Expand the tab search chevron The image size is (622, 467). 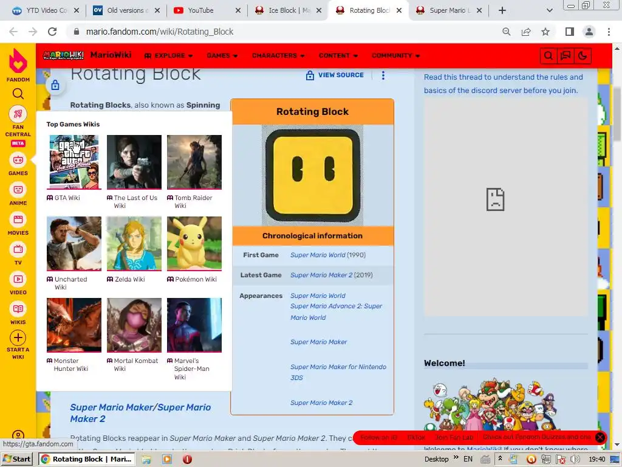[549, 10]
